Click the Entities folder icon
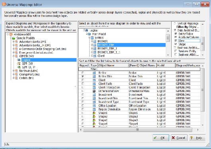211x149 pixels. tap(92, 37)
